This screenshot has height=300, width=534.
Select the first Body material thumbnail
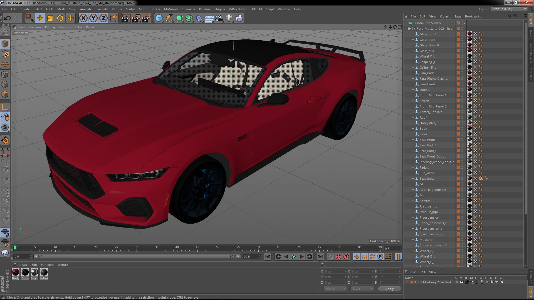coord(16,272)
